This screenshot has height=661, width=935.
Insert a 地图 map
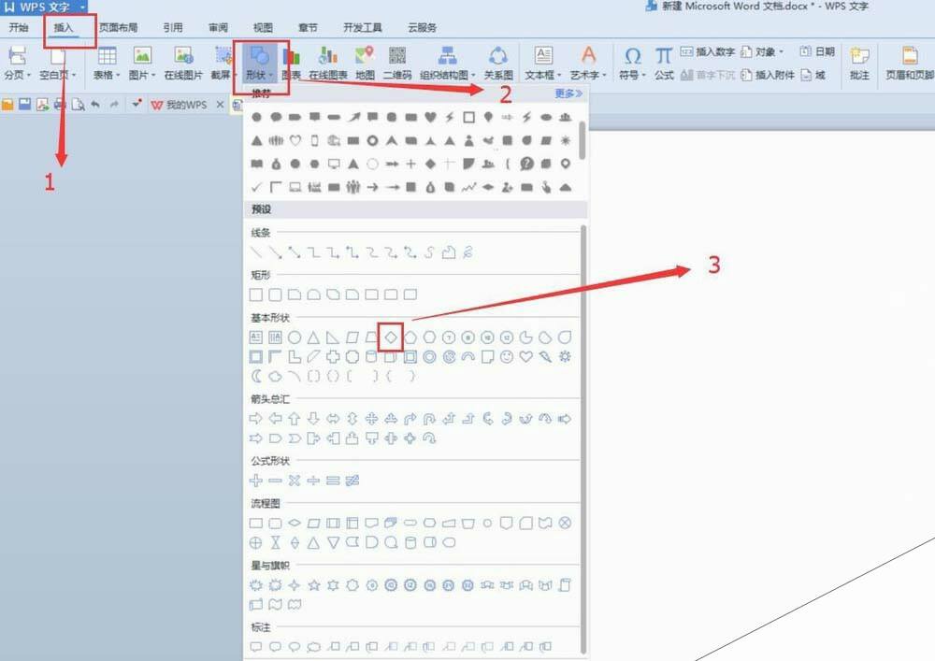(365, 63)
